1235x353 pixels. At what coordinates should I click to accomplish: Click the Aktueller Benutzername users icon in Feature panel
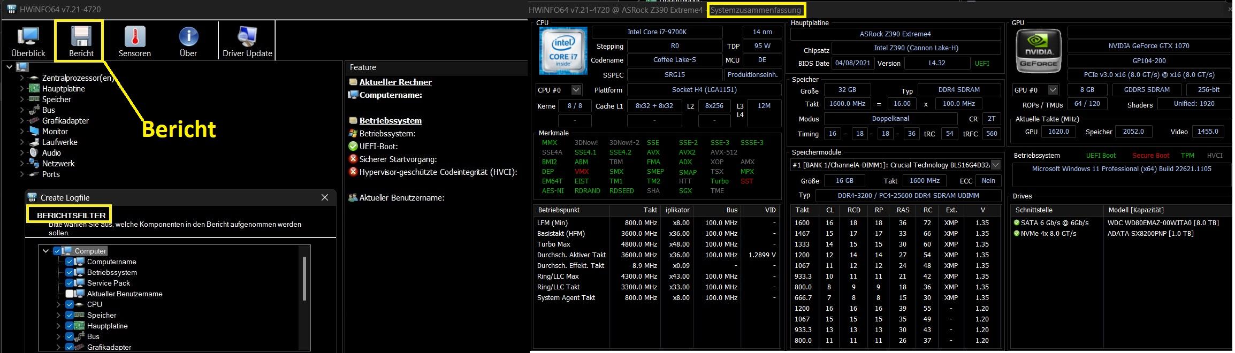click(353, 197)
